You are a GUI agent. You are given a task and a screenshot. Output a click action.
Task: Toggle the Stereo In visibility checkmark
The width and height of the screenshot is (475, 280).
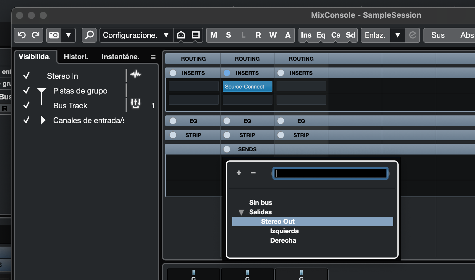click(x=26, y=76)
